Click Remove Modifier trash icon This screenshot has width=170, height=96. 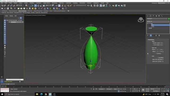click(x=156, y=35)
